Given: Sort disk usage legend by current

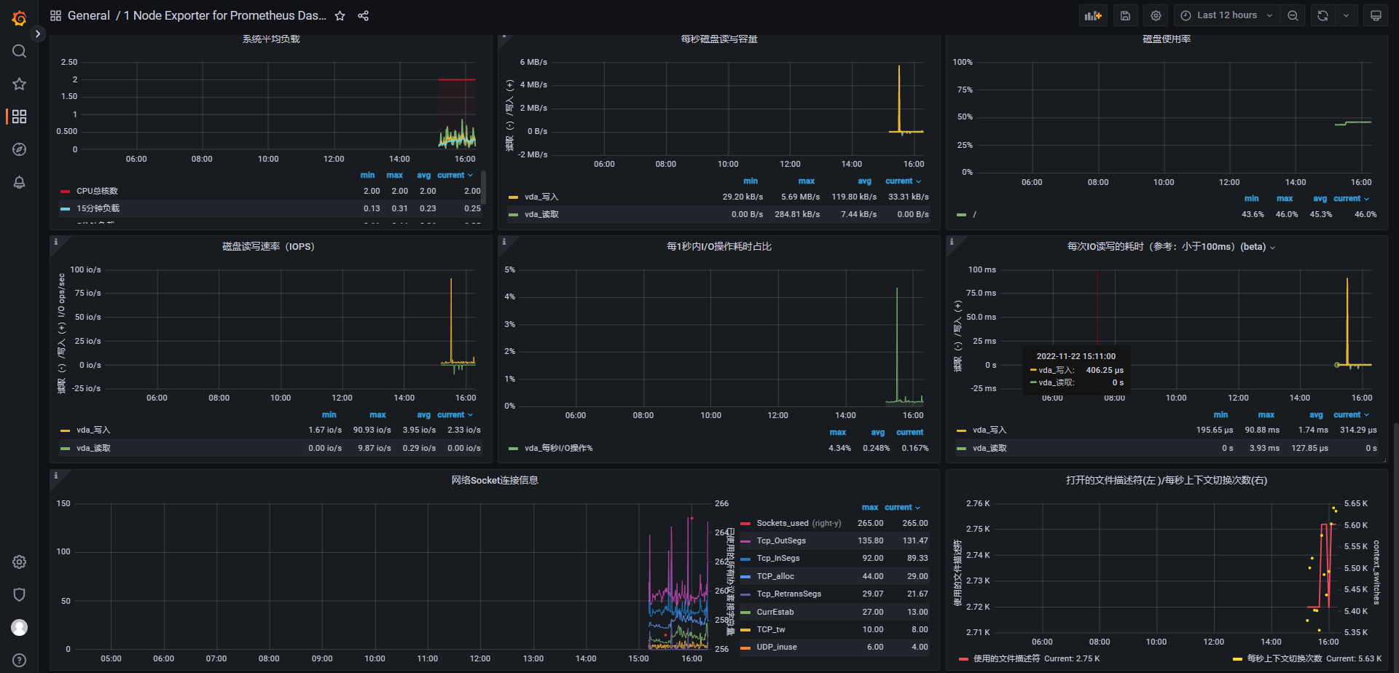Looking at the screenshot, I should 1351,198.
